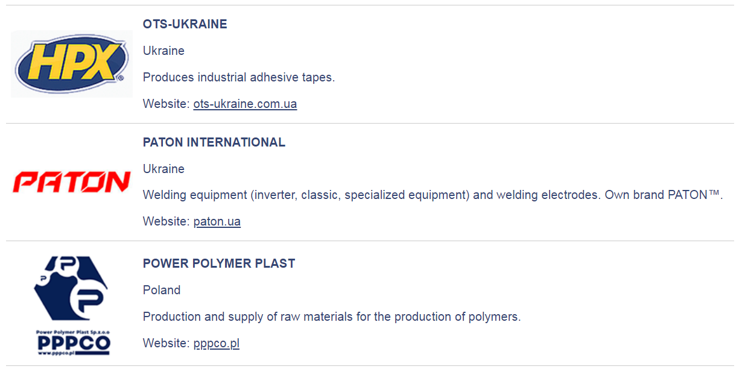Screen dimensions: 748x369
Task: Click the polymer raw materials description text
Action: [x=331, y=317]
